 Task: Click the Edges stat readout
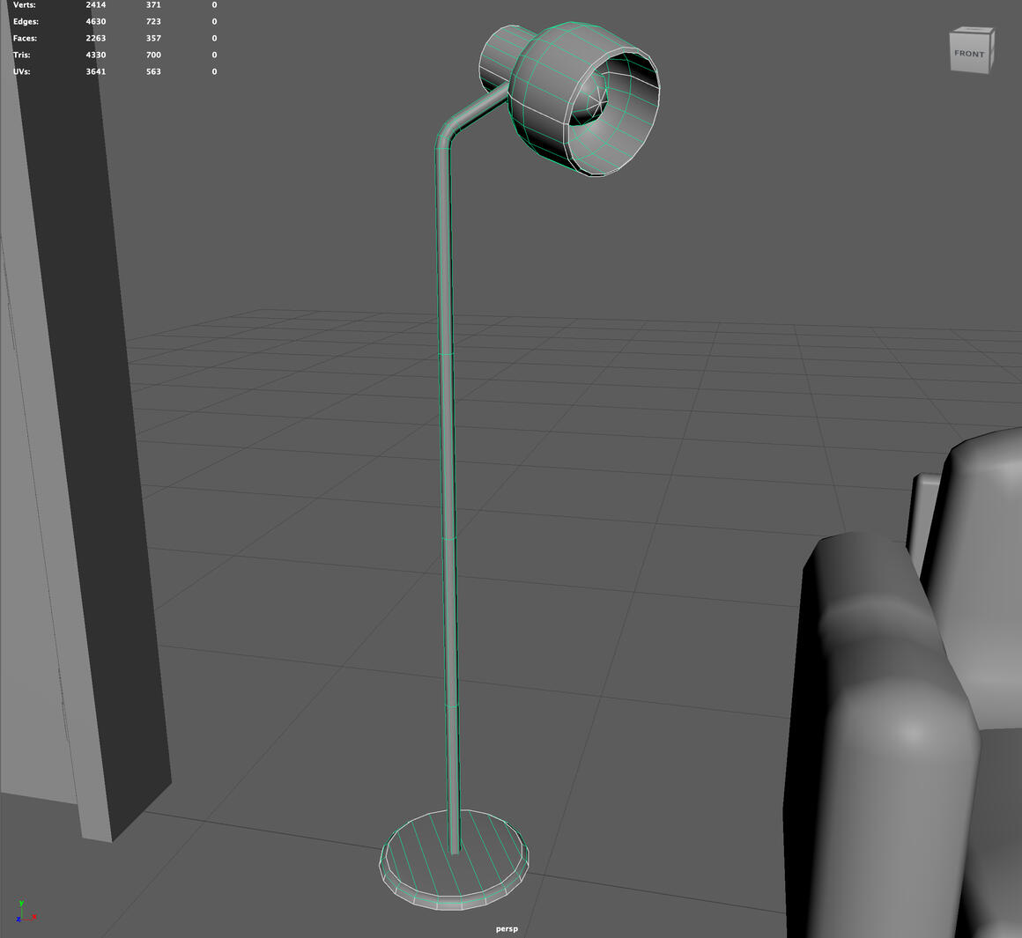(94, 21)
